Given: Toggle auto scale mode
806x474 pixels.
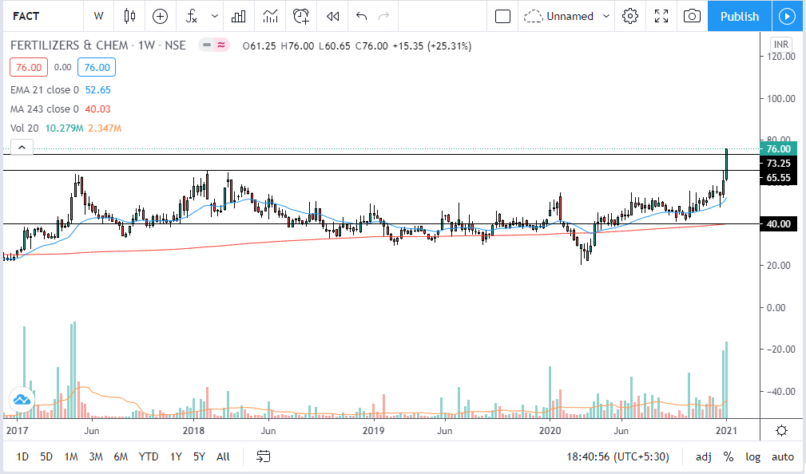Looking at the screenshot, I should pos(783,456).
